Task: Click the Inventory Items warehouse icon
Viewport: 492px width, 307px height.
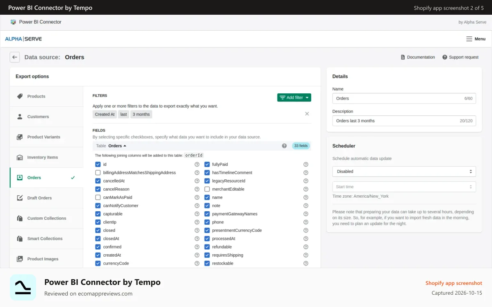Action: click(20, 158)
